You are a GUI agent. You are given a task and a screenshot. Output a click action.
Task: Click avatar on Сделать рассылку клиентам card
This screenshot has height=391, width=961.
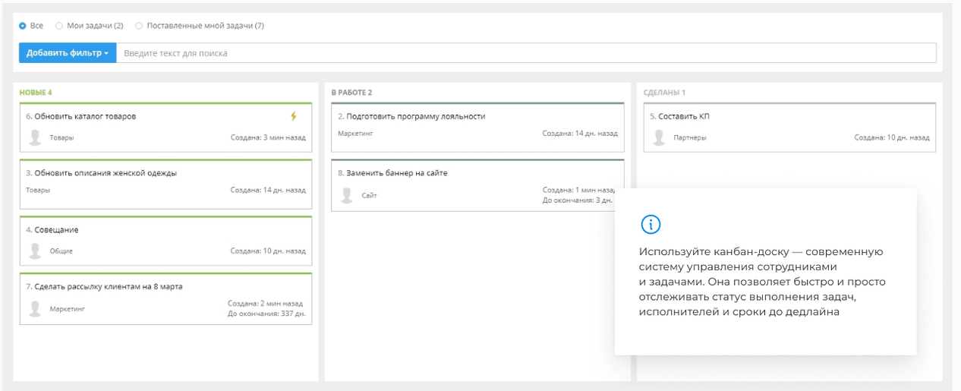coord(35,308)
